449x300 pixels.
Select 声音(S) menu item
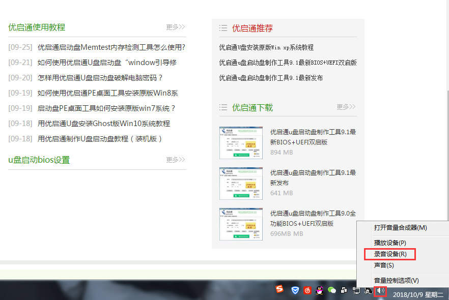[384, 265]
